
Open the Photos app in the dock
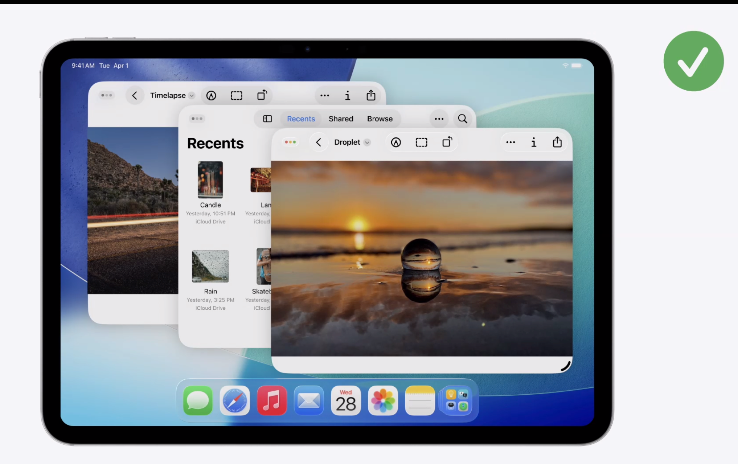click(383, 401)
